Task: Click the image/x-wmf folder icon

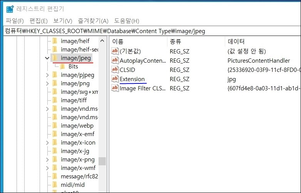Action: pyautogui.click(x=55, y=168)
